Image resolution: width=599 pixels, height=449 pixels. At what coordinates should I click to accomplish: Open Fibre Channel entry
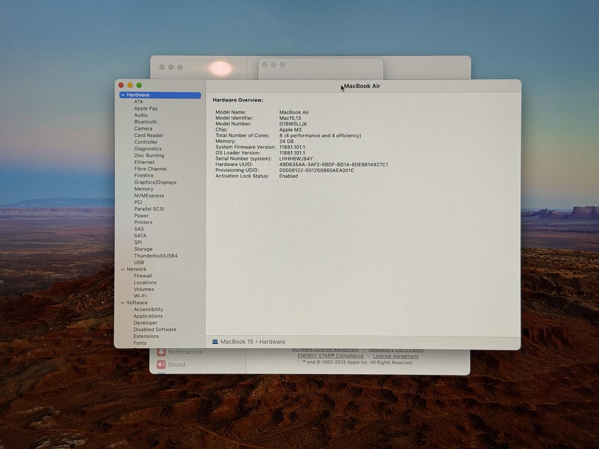click(x=150, y=169)
